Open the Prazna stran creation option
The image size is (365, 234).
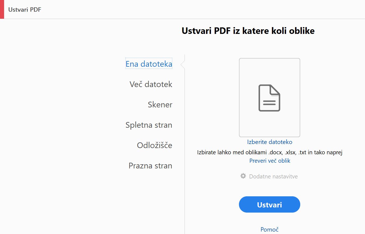[150, 166]
